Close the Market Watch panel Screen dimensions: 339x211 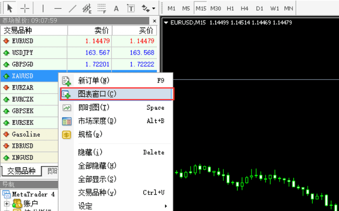tap(154, 21)
